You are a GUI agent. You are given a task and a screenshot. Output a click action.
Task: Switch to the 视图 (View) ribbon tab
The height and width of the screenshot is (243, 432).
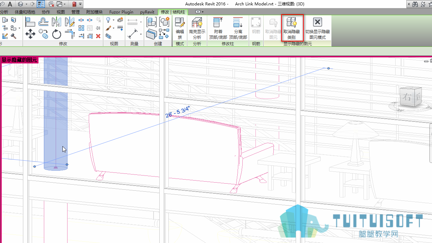[x=61, y=12]
